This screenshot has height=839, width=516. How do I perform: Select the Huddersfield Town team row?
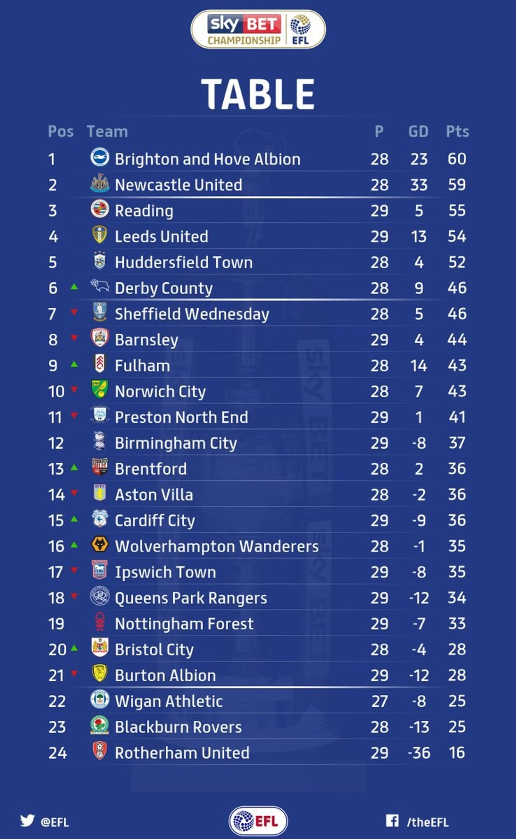[x=258, y=262]
